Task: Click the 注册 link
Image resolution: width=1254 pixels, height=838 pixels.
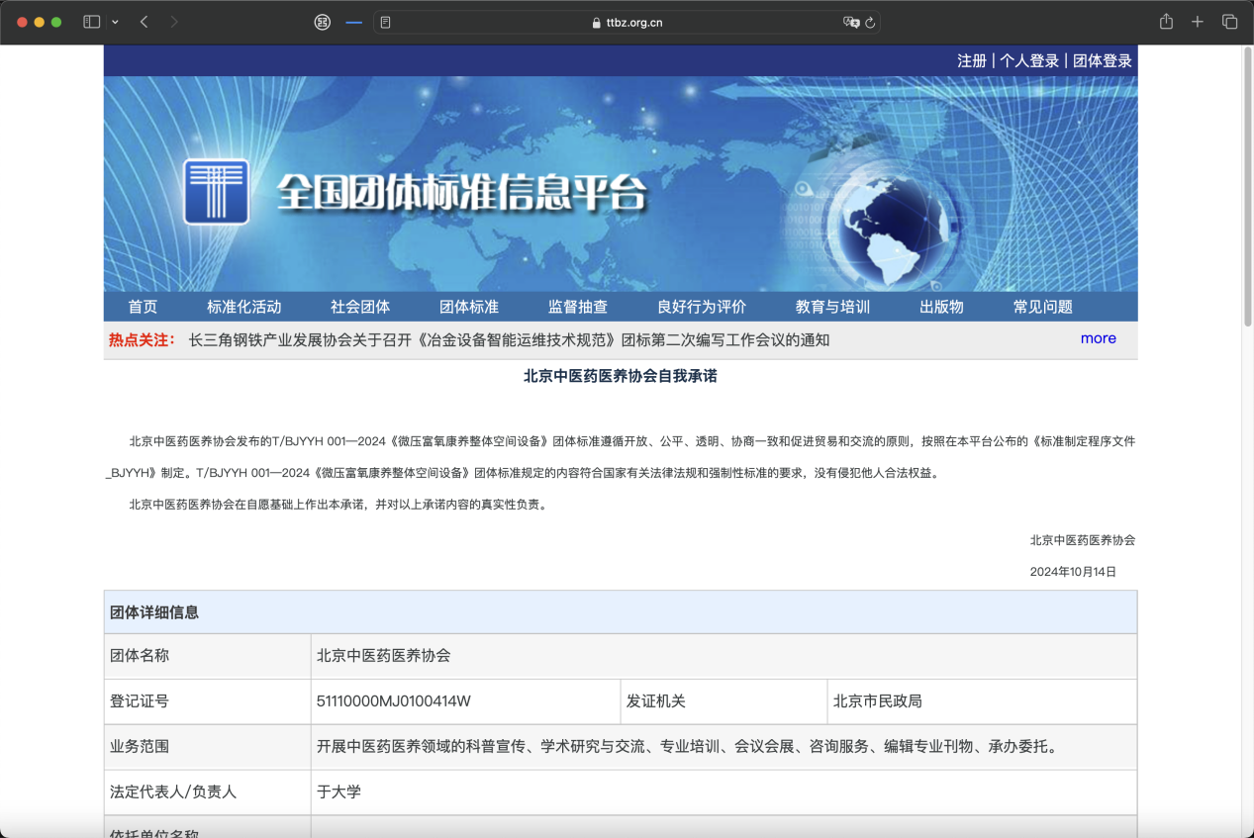Action: pos(972,60)
